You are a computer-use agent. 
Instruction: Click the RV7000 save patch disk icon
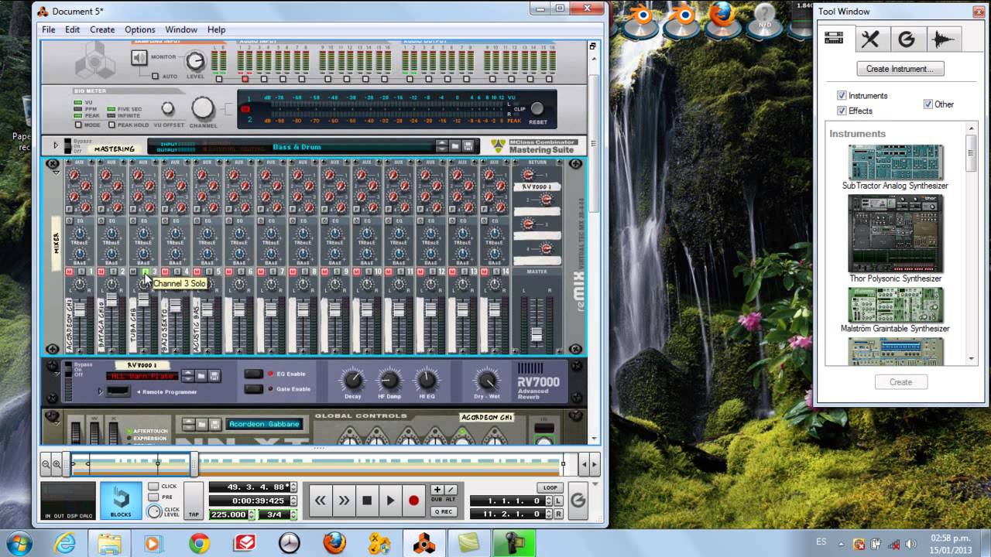tap(214, 376)
